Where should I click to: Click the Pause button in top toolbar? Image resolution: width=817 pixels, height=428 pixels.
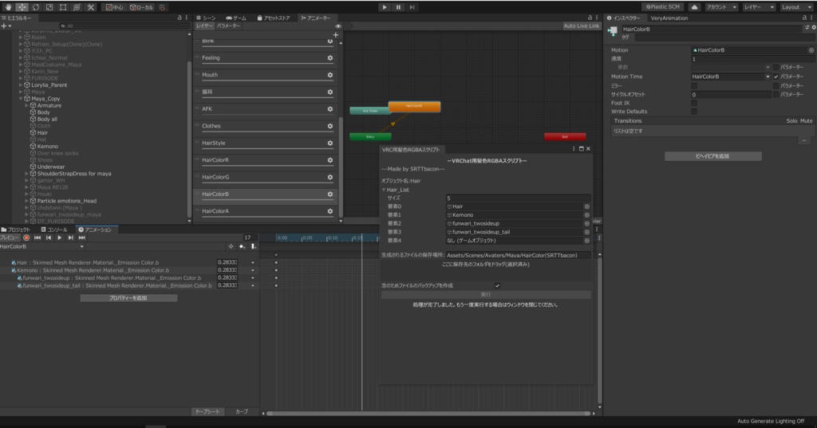398,7
